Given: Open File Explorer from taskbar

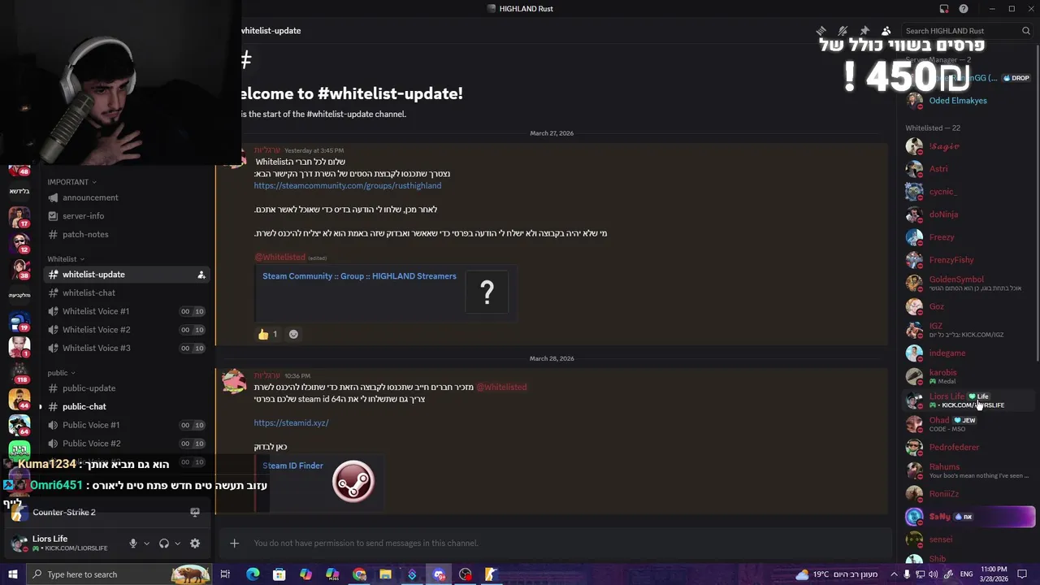Looking at the screenshot, I should tap(386, 574).
